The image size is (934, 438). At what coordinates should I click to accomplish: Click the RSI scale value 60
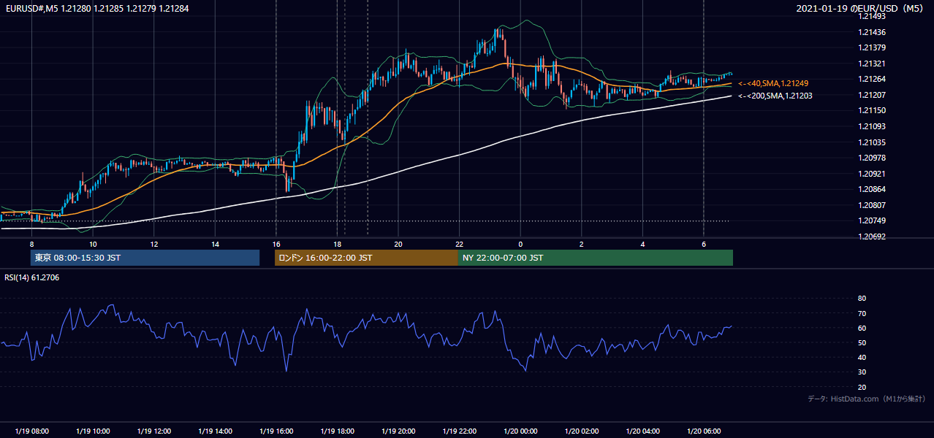(862, 328)
